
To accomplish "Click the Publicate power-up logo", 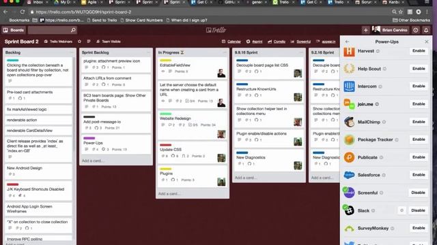I will click(349, 157).
